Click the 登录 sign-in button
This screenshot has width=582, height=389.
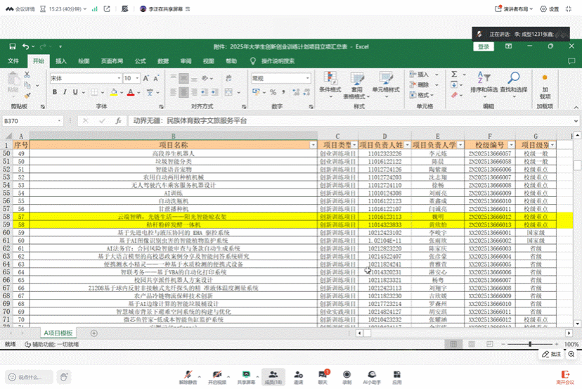pyautogui.click(x=484, y=46)
